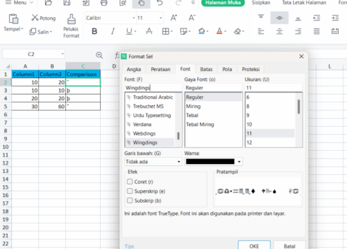Click the Tempel paste icon
347x249 pixels.
13,19
